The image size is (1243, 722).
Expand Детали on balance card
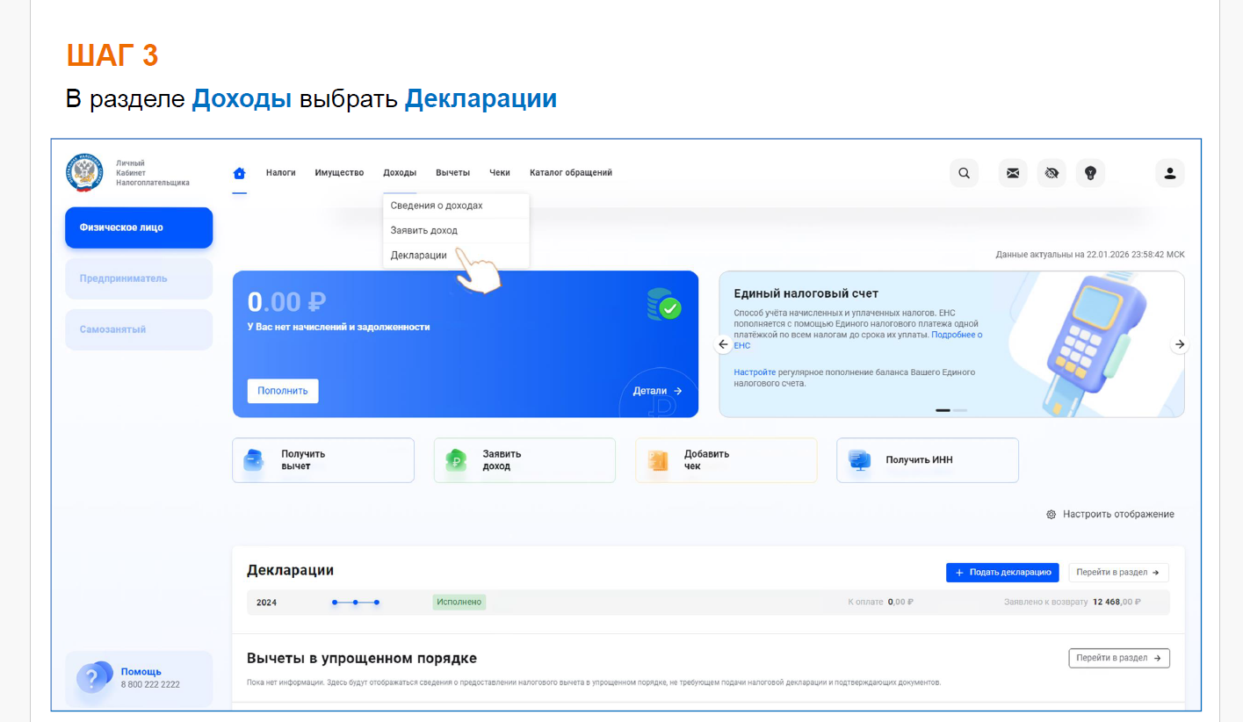point(657,391)
